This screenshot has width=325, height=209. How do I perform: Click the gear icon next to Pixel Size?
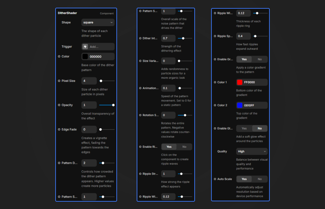pyautogui.click(x=58, y=80)
